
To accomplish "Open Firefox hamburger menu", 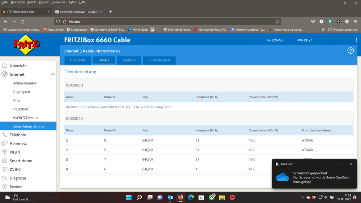I will pyautogui.click(x=355, y=22).
